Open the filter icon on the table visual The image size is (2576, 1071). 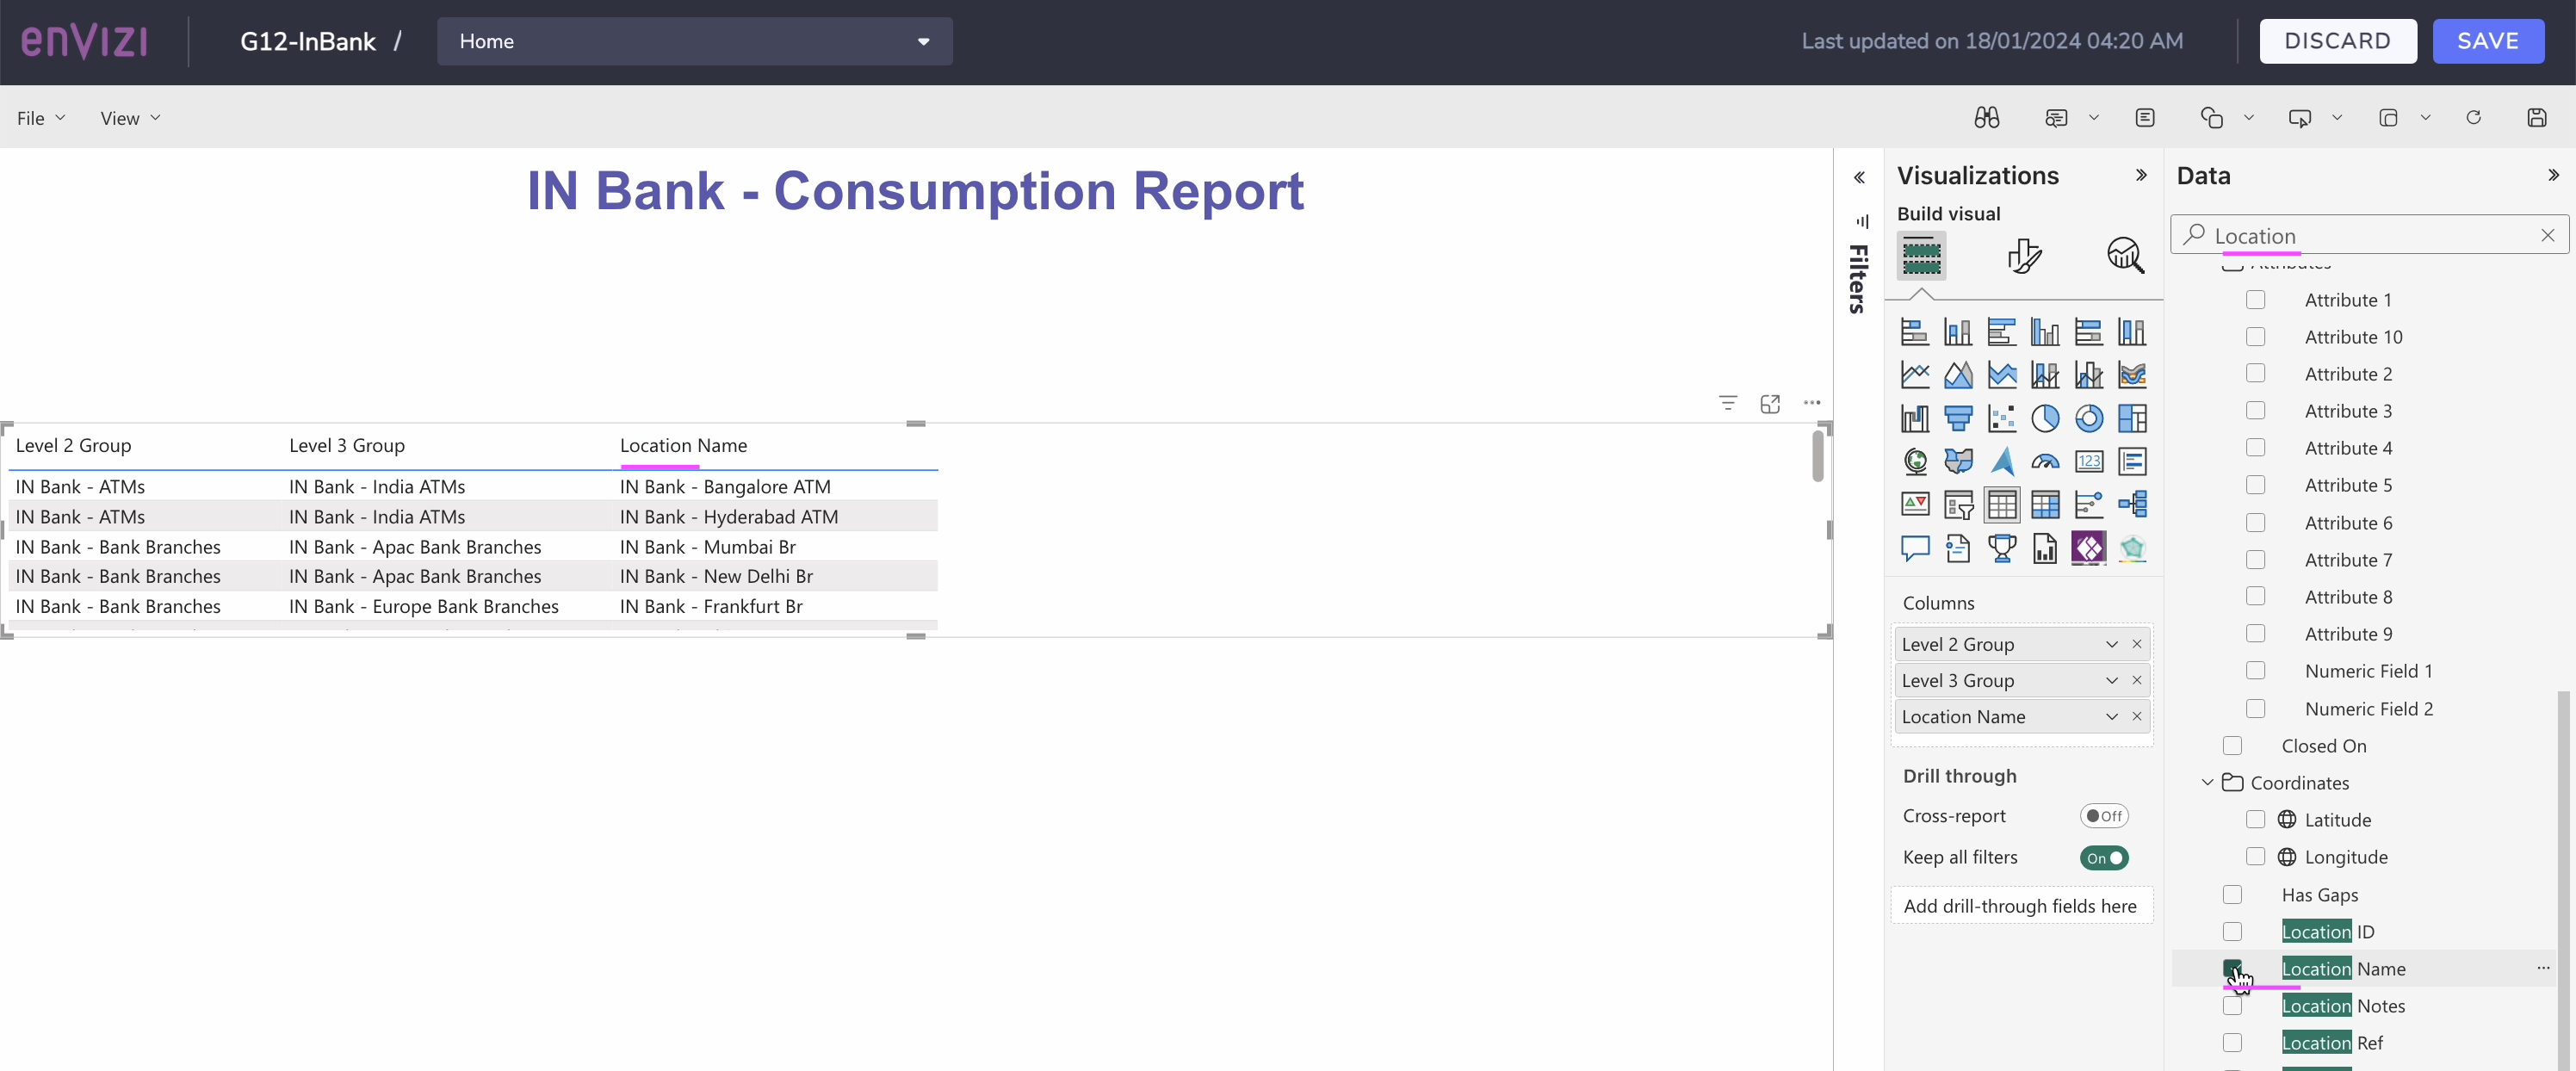pos(1729,403)
